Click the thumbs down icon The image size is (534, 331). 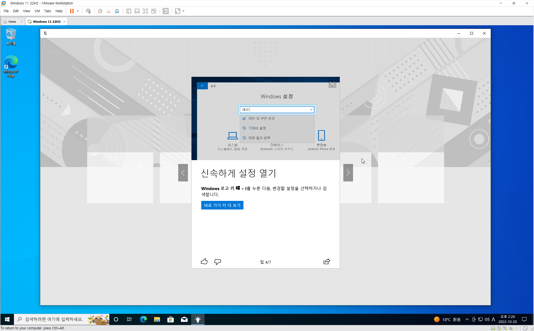(x=218, y=262)
